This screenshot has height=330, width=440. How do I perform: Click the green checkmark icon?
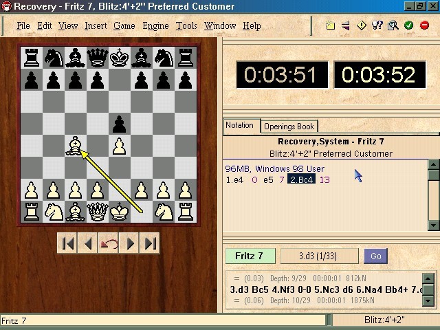coord(408,25)
